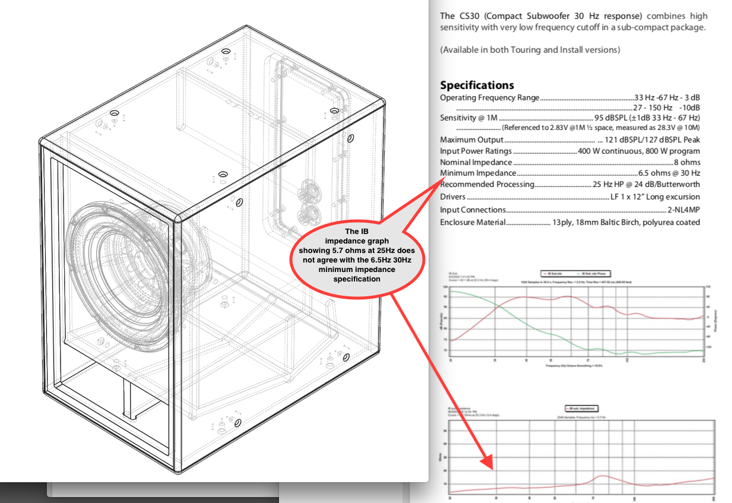Click the 'Operating Frequency Range' spec line
The image size is (732, 503).
pyautogui.click(x=570, y=97)
